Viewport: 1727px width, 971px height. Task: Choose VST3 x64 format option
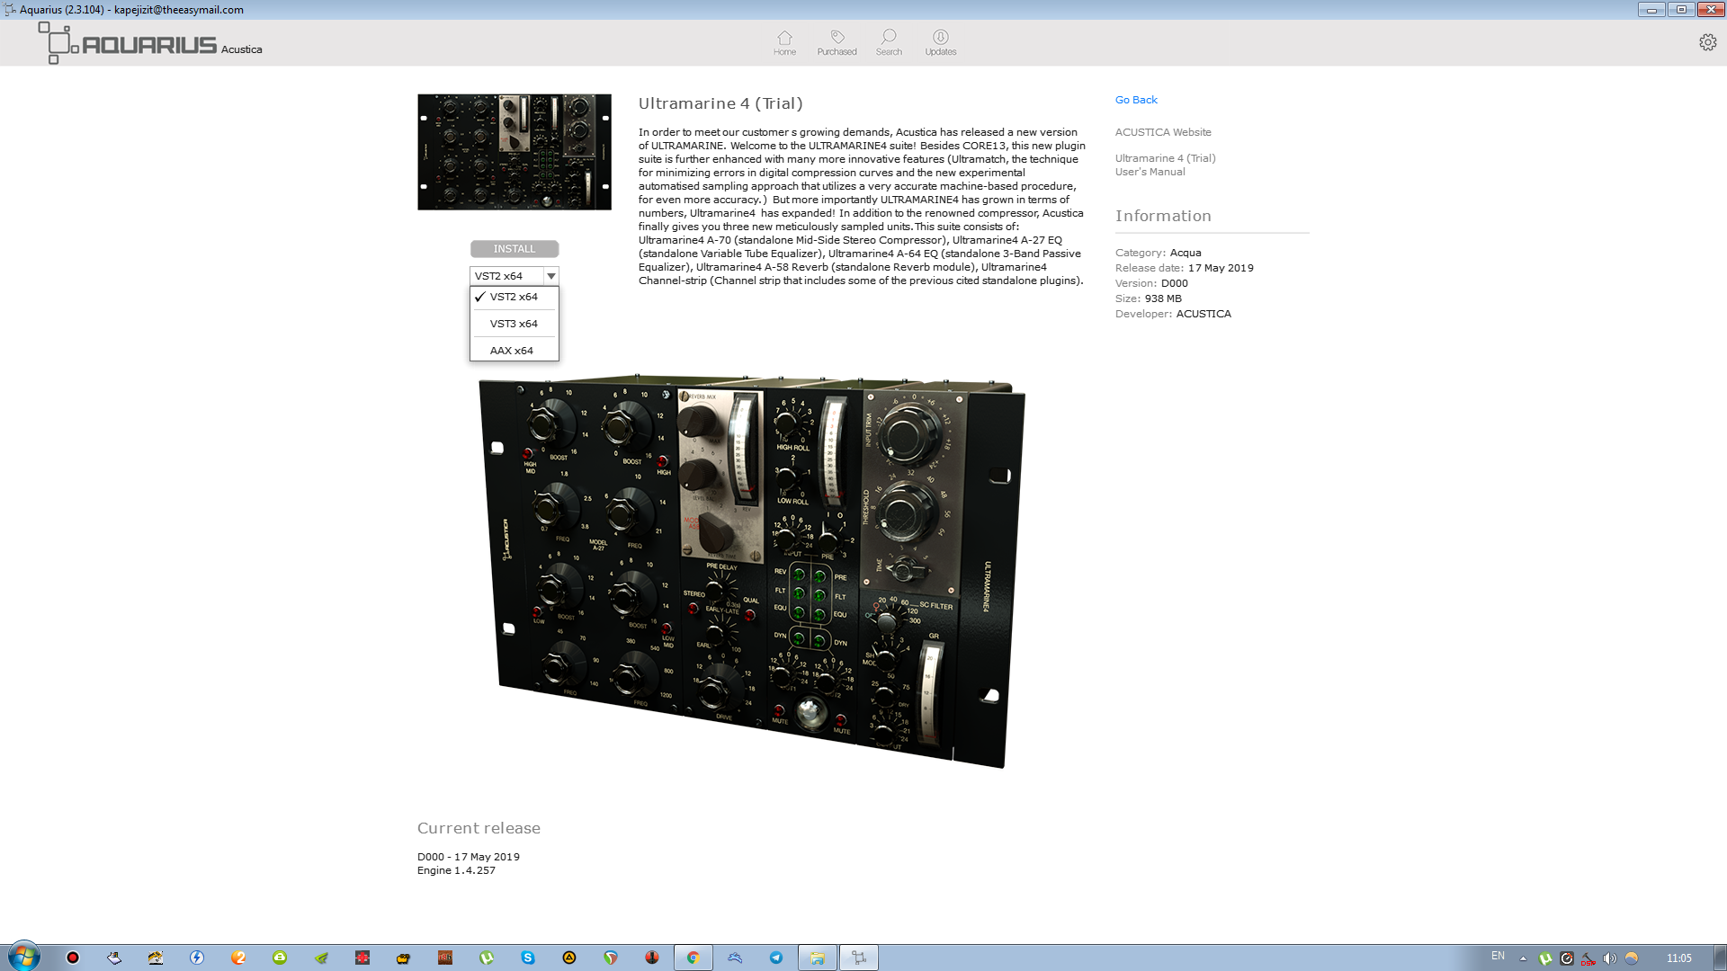pyautogui.click(x=514, y=324)
